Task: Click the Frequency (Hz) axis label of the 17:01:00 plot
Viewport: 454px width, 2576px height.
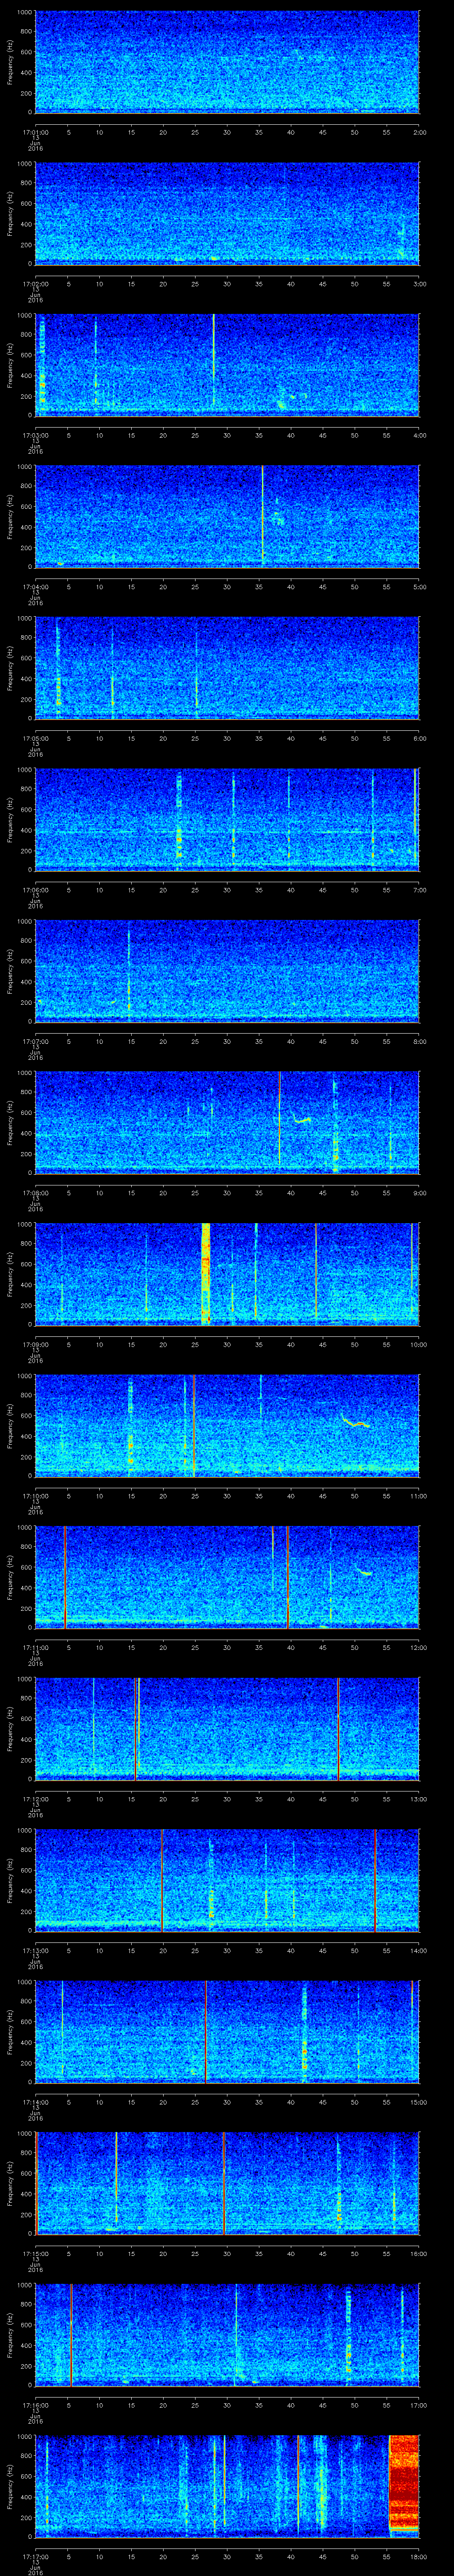Action: tap(10, 62)
